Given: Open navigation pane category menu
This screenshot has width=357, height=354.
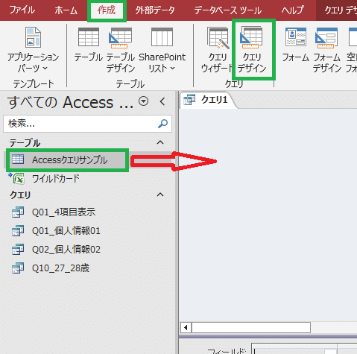Looking at the screenshot, I should pos(144,101).
